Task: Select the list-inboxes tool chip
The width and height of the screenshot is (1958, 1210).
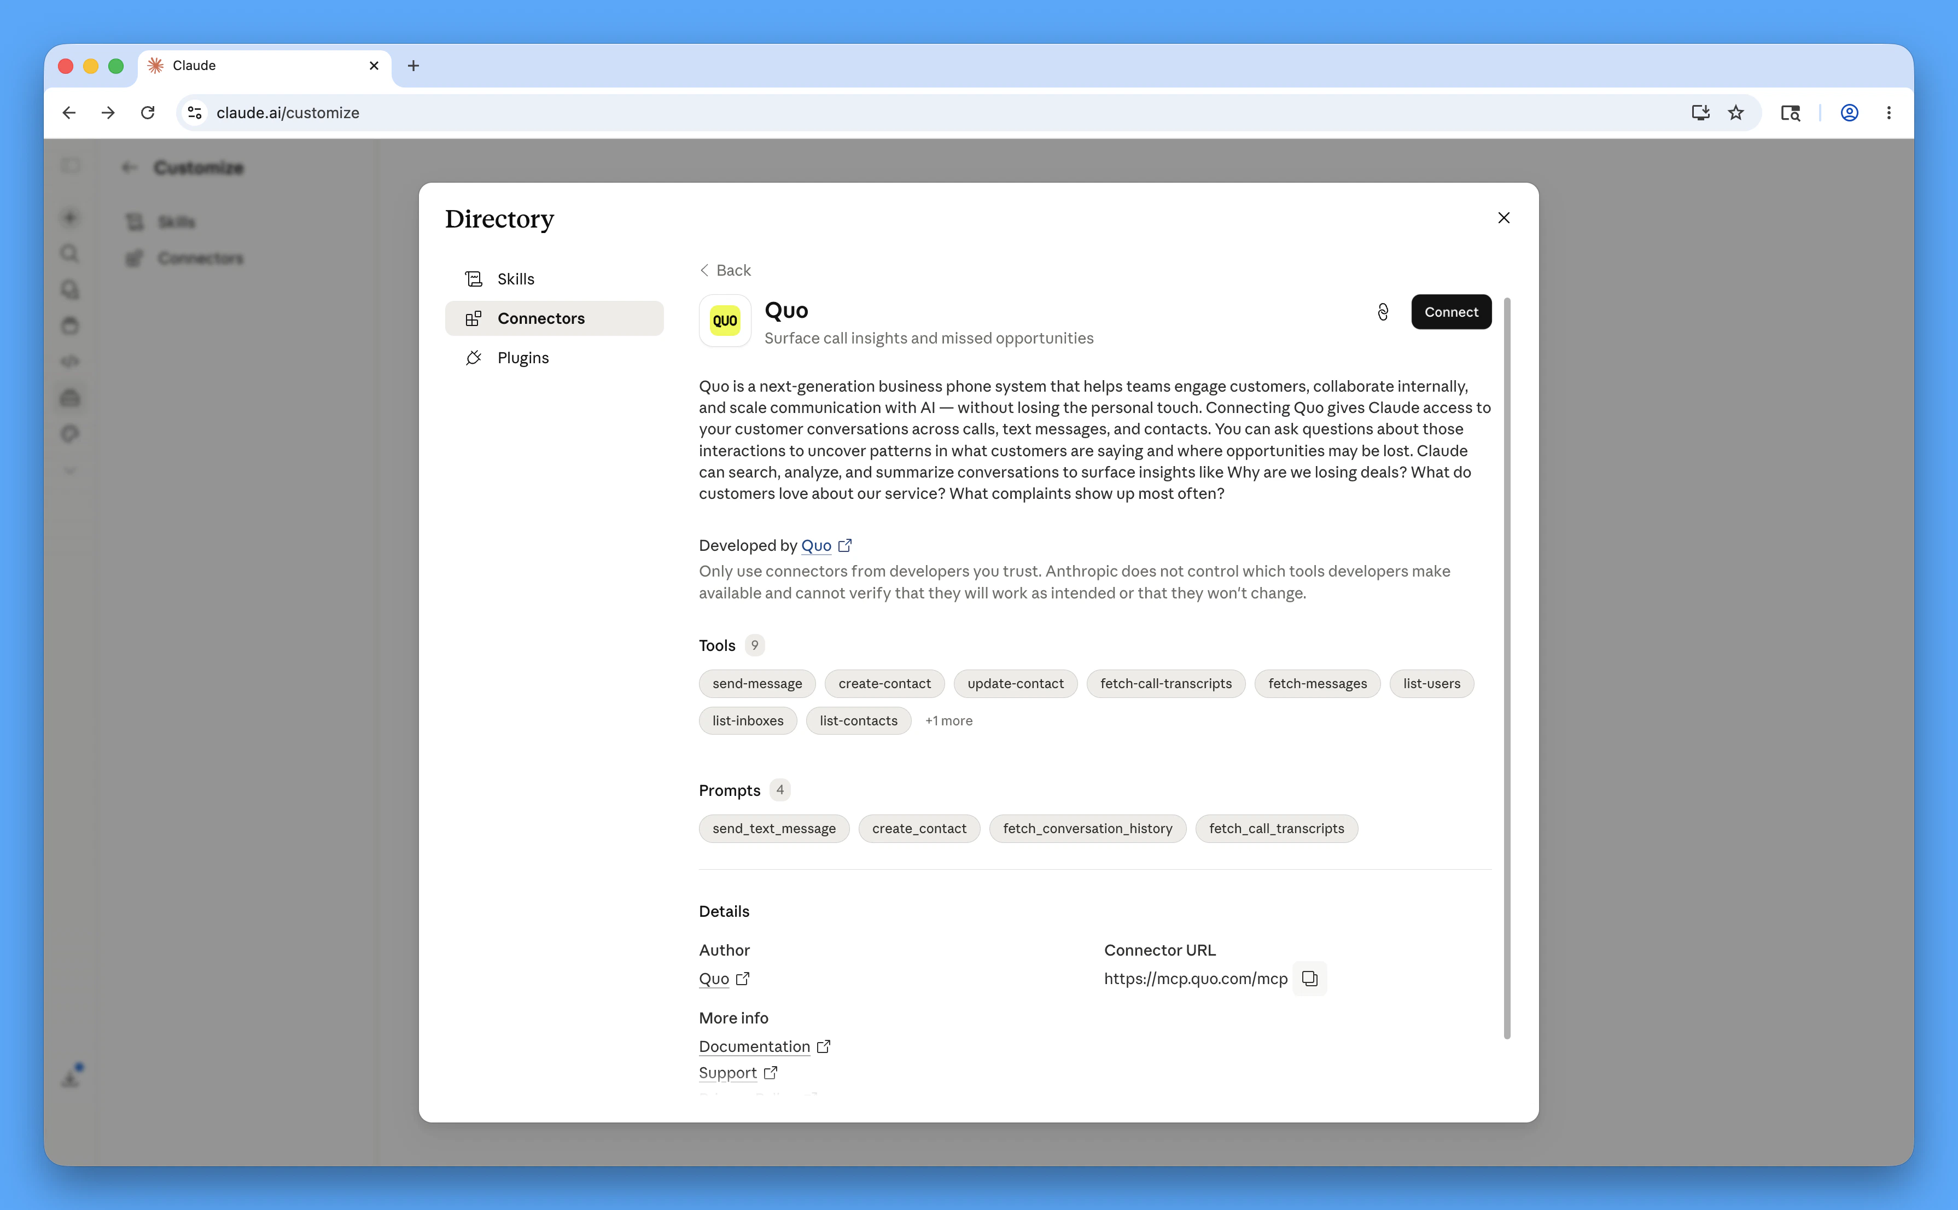Action: pyautogui.click(x=747, y=721)
